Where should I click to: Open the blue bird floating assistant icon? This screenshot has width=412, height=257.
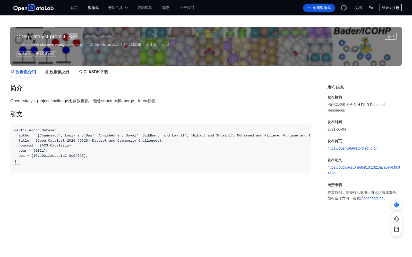(x=397, y=205)
